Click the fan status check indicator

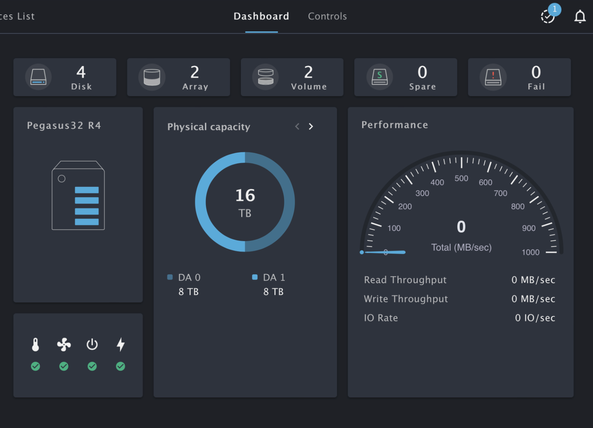click(64, 366)
